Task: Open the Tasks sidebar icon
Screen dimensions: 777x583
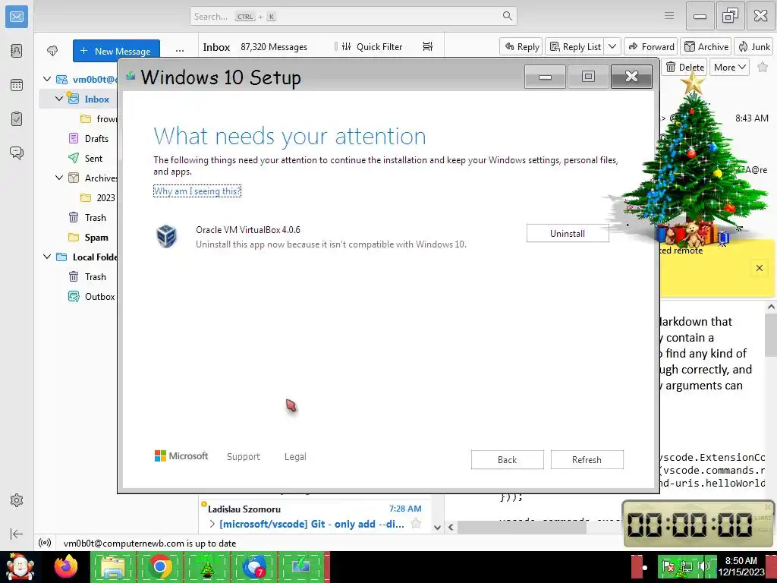Action: point(17,119)
